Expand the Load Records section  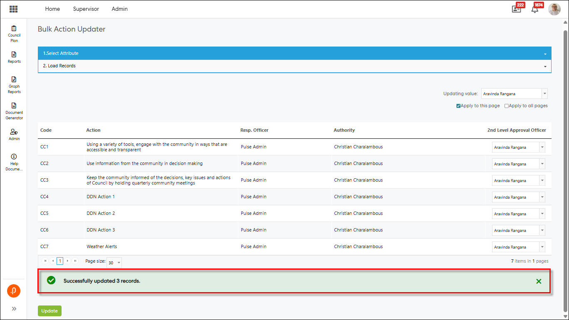(294, 66)
